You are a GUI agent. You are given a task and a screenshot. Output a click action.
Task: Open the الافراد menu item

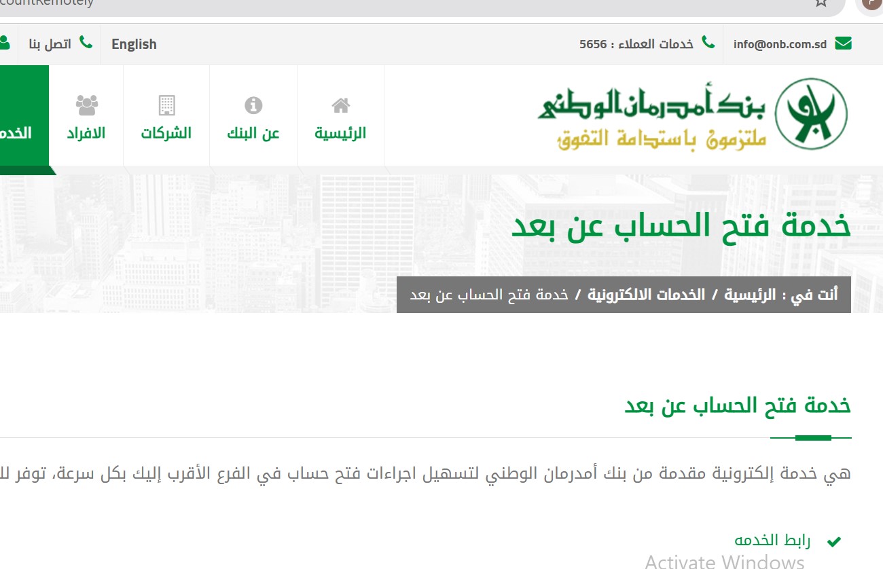86,133
